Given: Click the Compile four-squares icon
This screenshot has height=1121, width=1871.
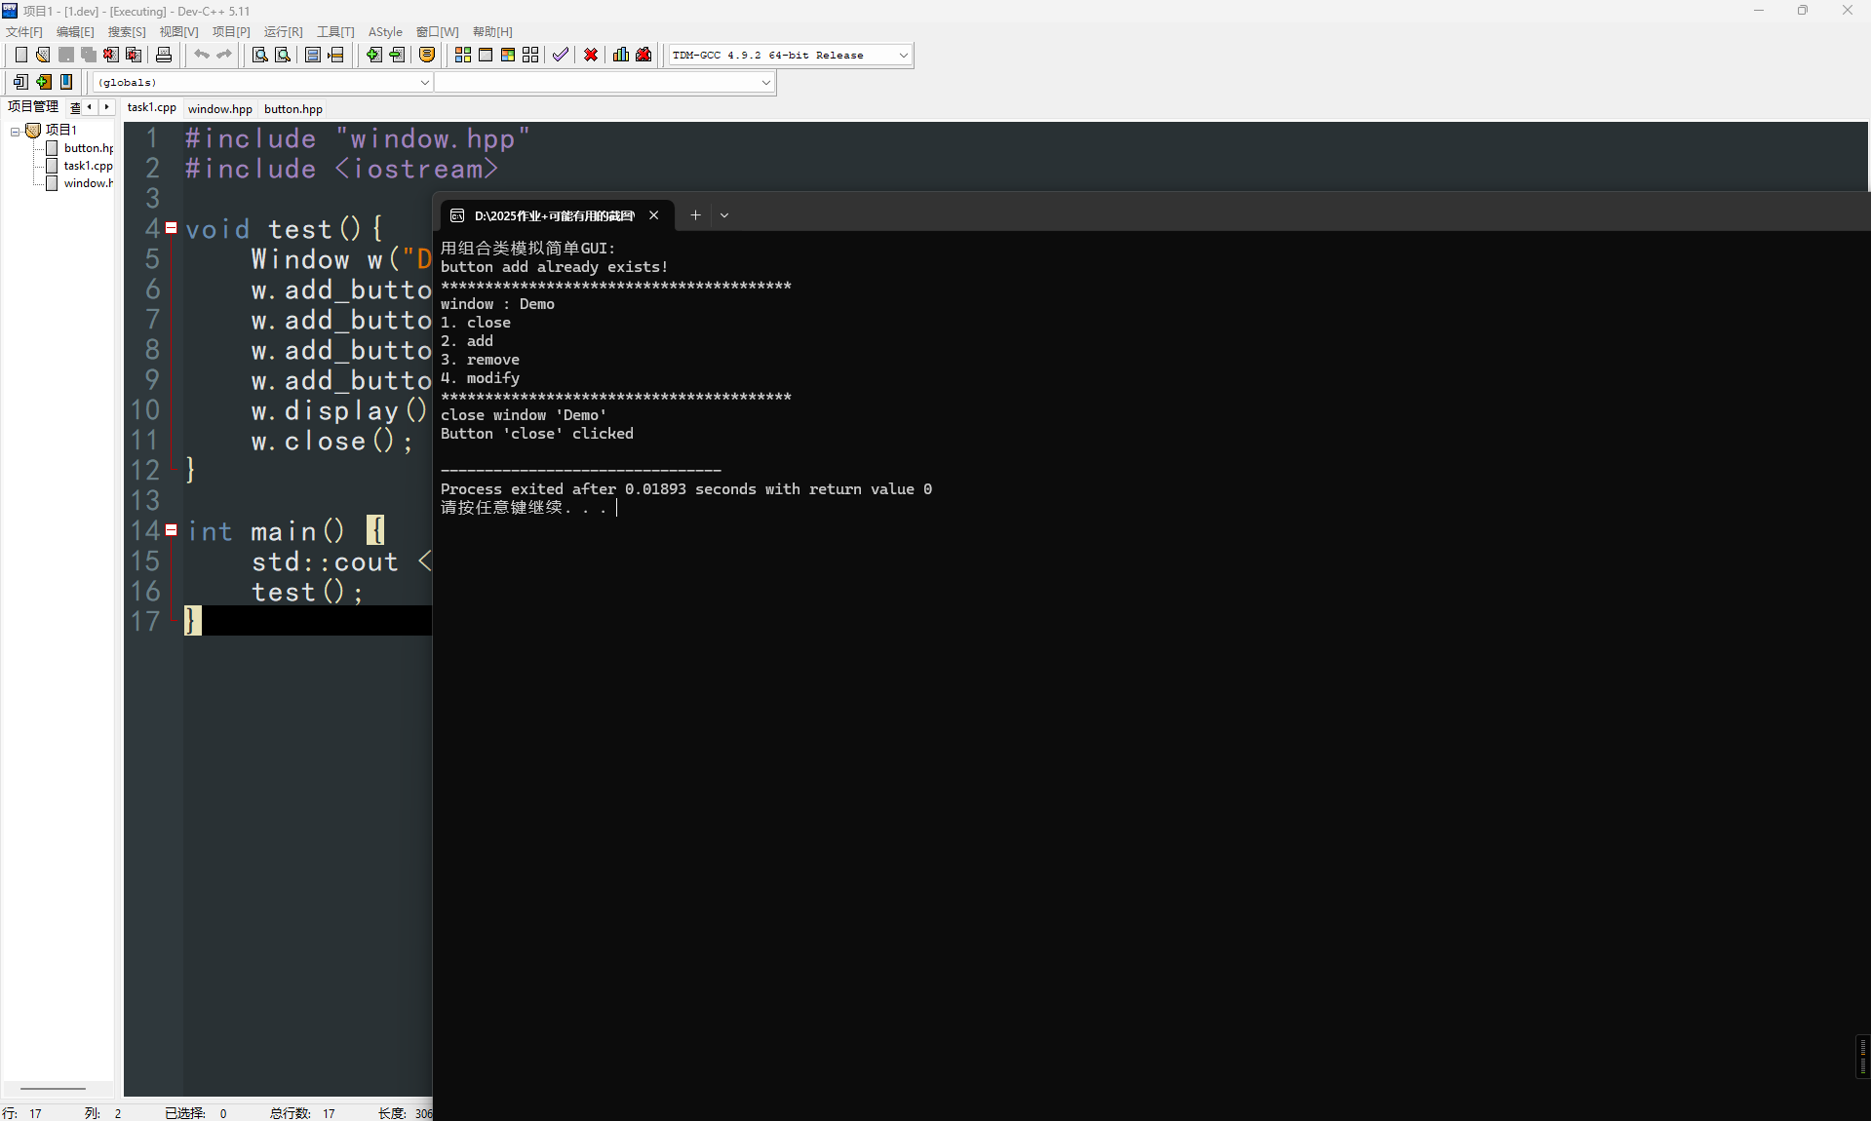Looking at the screenshot, I should 463,55.
